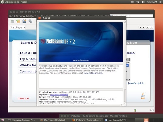This screenshot has height=122, width=163.
Task: Click JavaScript link on Start Page
Action: (x=135, y=83)
